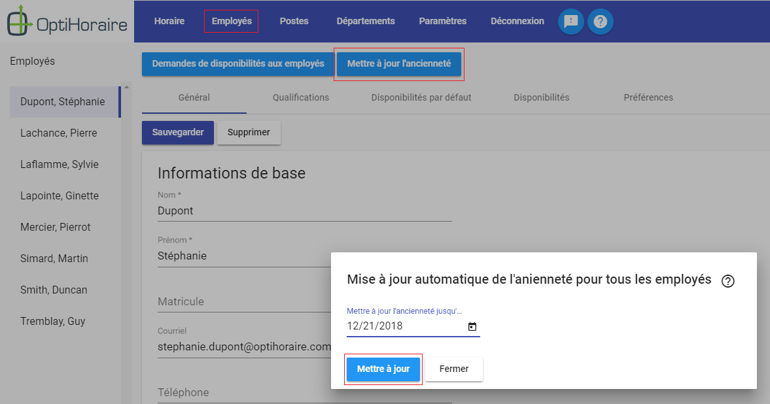Screen dimensions: 770x404
Task: Navigate to Départements
Action: [365, 21]
